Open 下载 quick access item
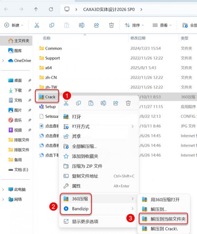 click(x=15, y=90)
